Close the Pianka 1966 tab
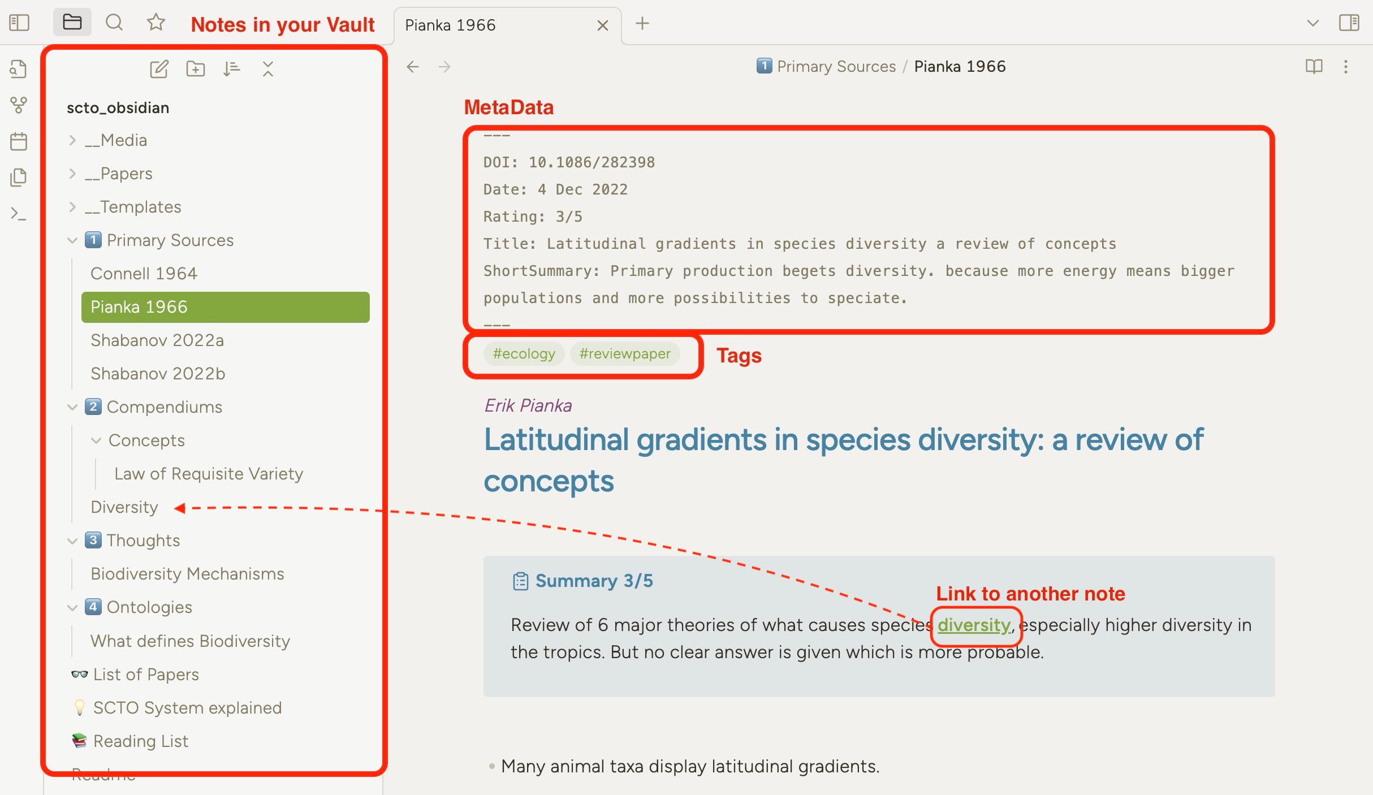1373x795 pixels. pyautogui.click(x=603, y=25)
